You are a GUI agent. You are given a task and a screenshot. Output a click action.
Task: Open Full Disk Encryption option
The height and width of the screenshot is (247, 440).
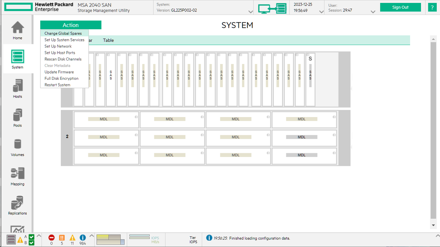pos(65,78)
